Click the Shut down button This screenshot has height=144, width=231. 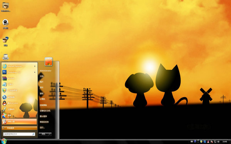(44, 134)
